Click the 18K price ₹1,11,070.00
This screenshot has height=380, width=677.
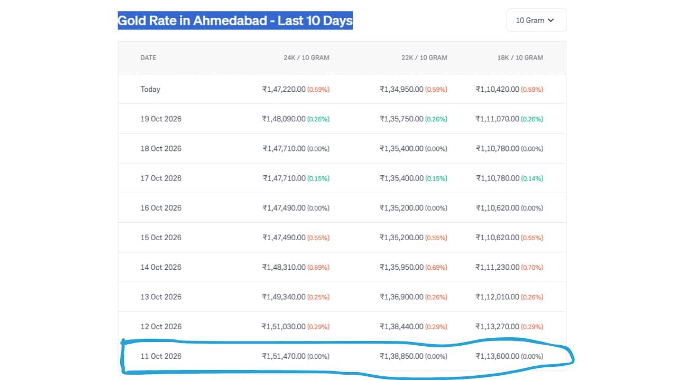tap(497, 119)
